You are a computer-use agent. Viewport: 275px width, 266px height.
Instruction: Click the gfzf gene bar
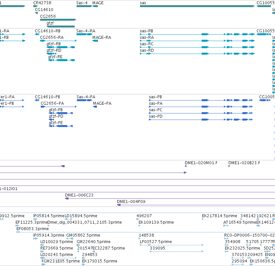60,27
